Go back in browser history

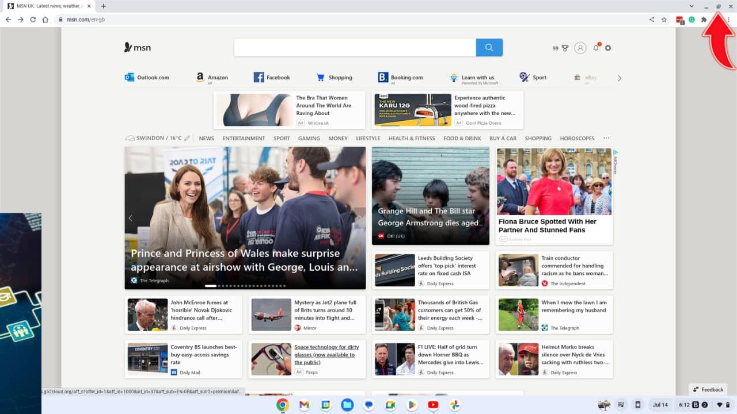pyautogui.click(x=8, y=20)
